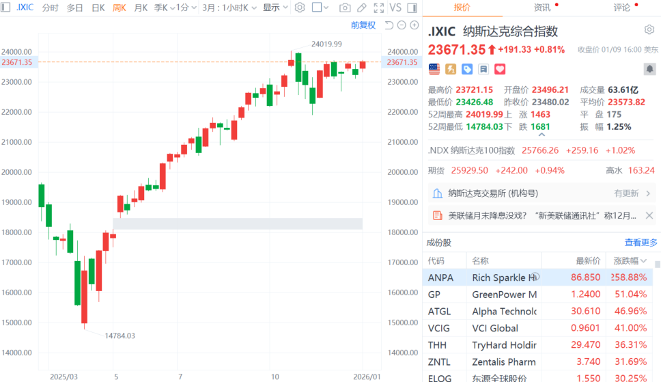The image size is (661, 382).
Task: Click the US flag market icon
Action: pos(434,69)
